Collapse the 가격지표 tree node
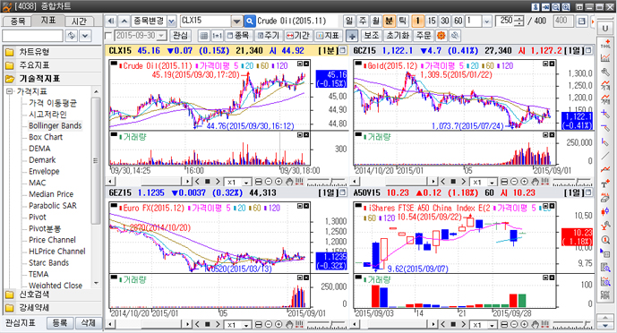The height and width of the screenshot is (333, 617). [10, 91]
